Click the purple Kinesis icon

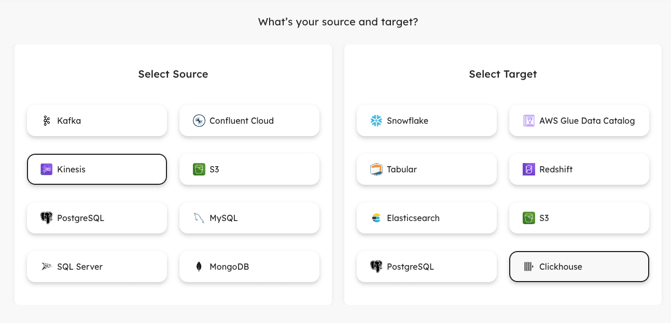point(47,169)
